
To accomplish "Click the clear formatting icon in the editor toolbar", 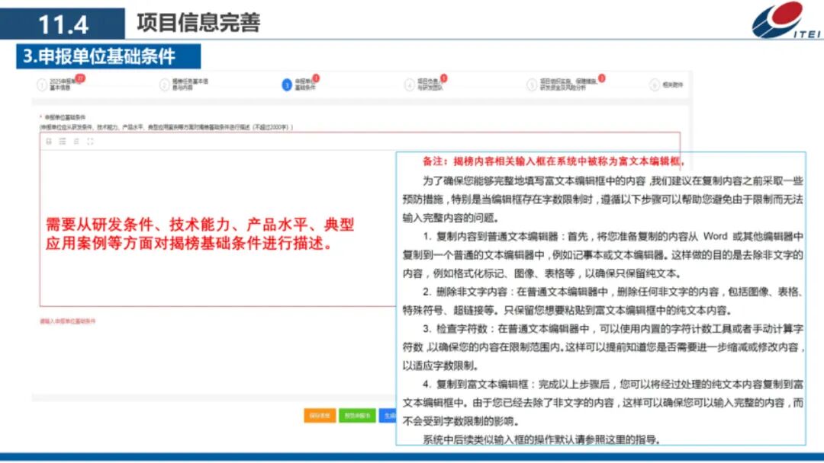I will coord(76,142).
